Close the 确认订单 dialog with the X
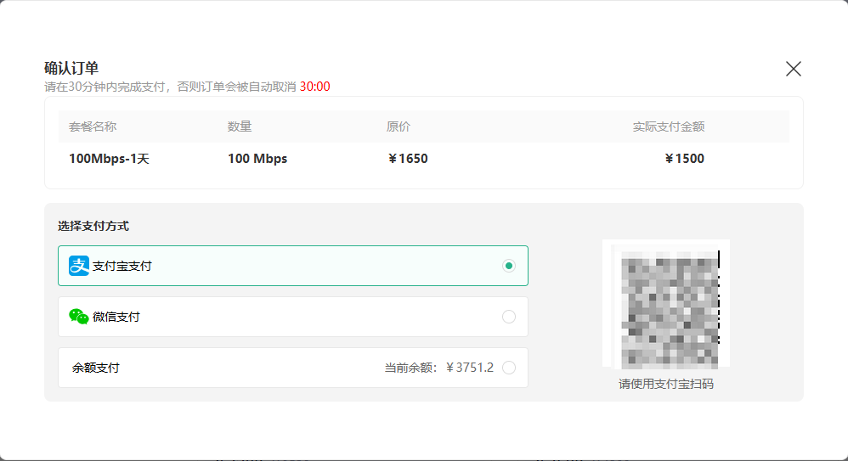Screen dimensions: 848x461 pyautogui.click(x=794, y=69)
